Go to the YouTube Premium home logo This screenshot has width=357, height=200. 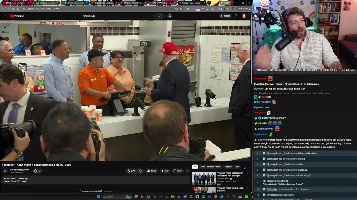coord(17,16)
